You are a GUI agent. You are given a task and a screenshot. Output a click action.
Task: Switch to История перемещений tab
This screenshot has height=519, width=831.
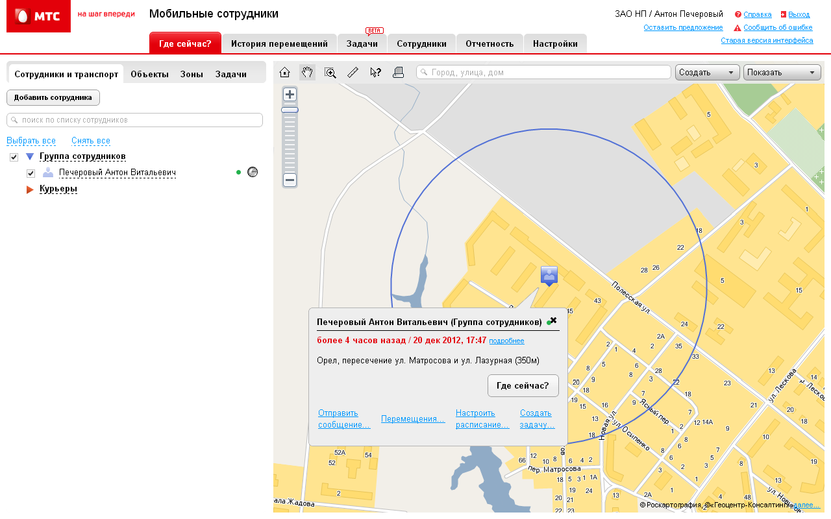[279, 44]
